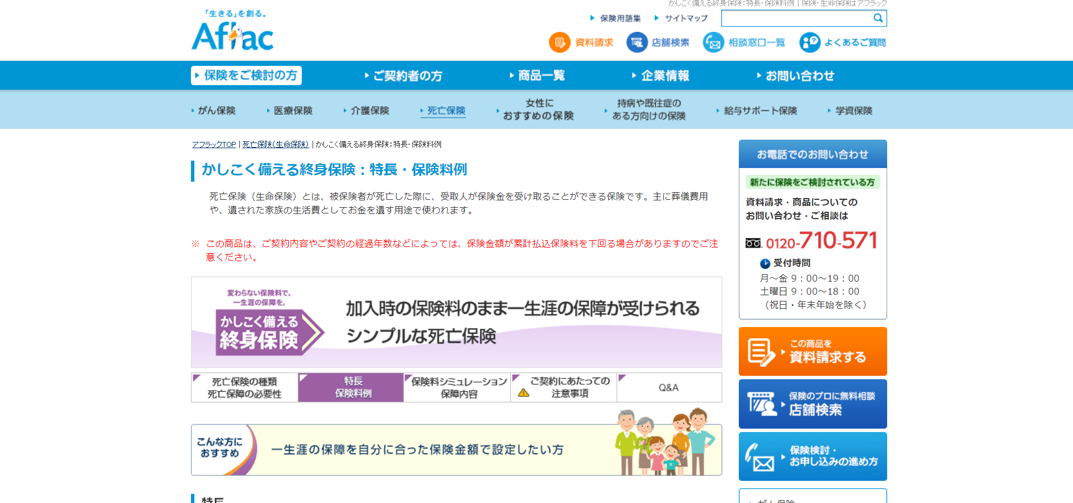Click the アフラックTOP breadcrumb link

point(214,145)
